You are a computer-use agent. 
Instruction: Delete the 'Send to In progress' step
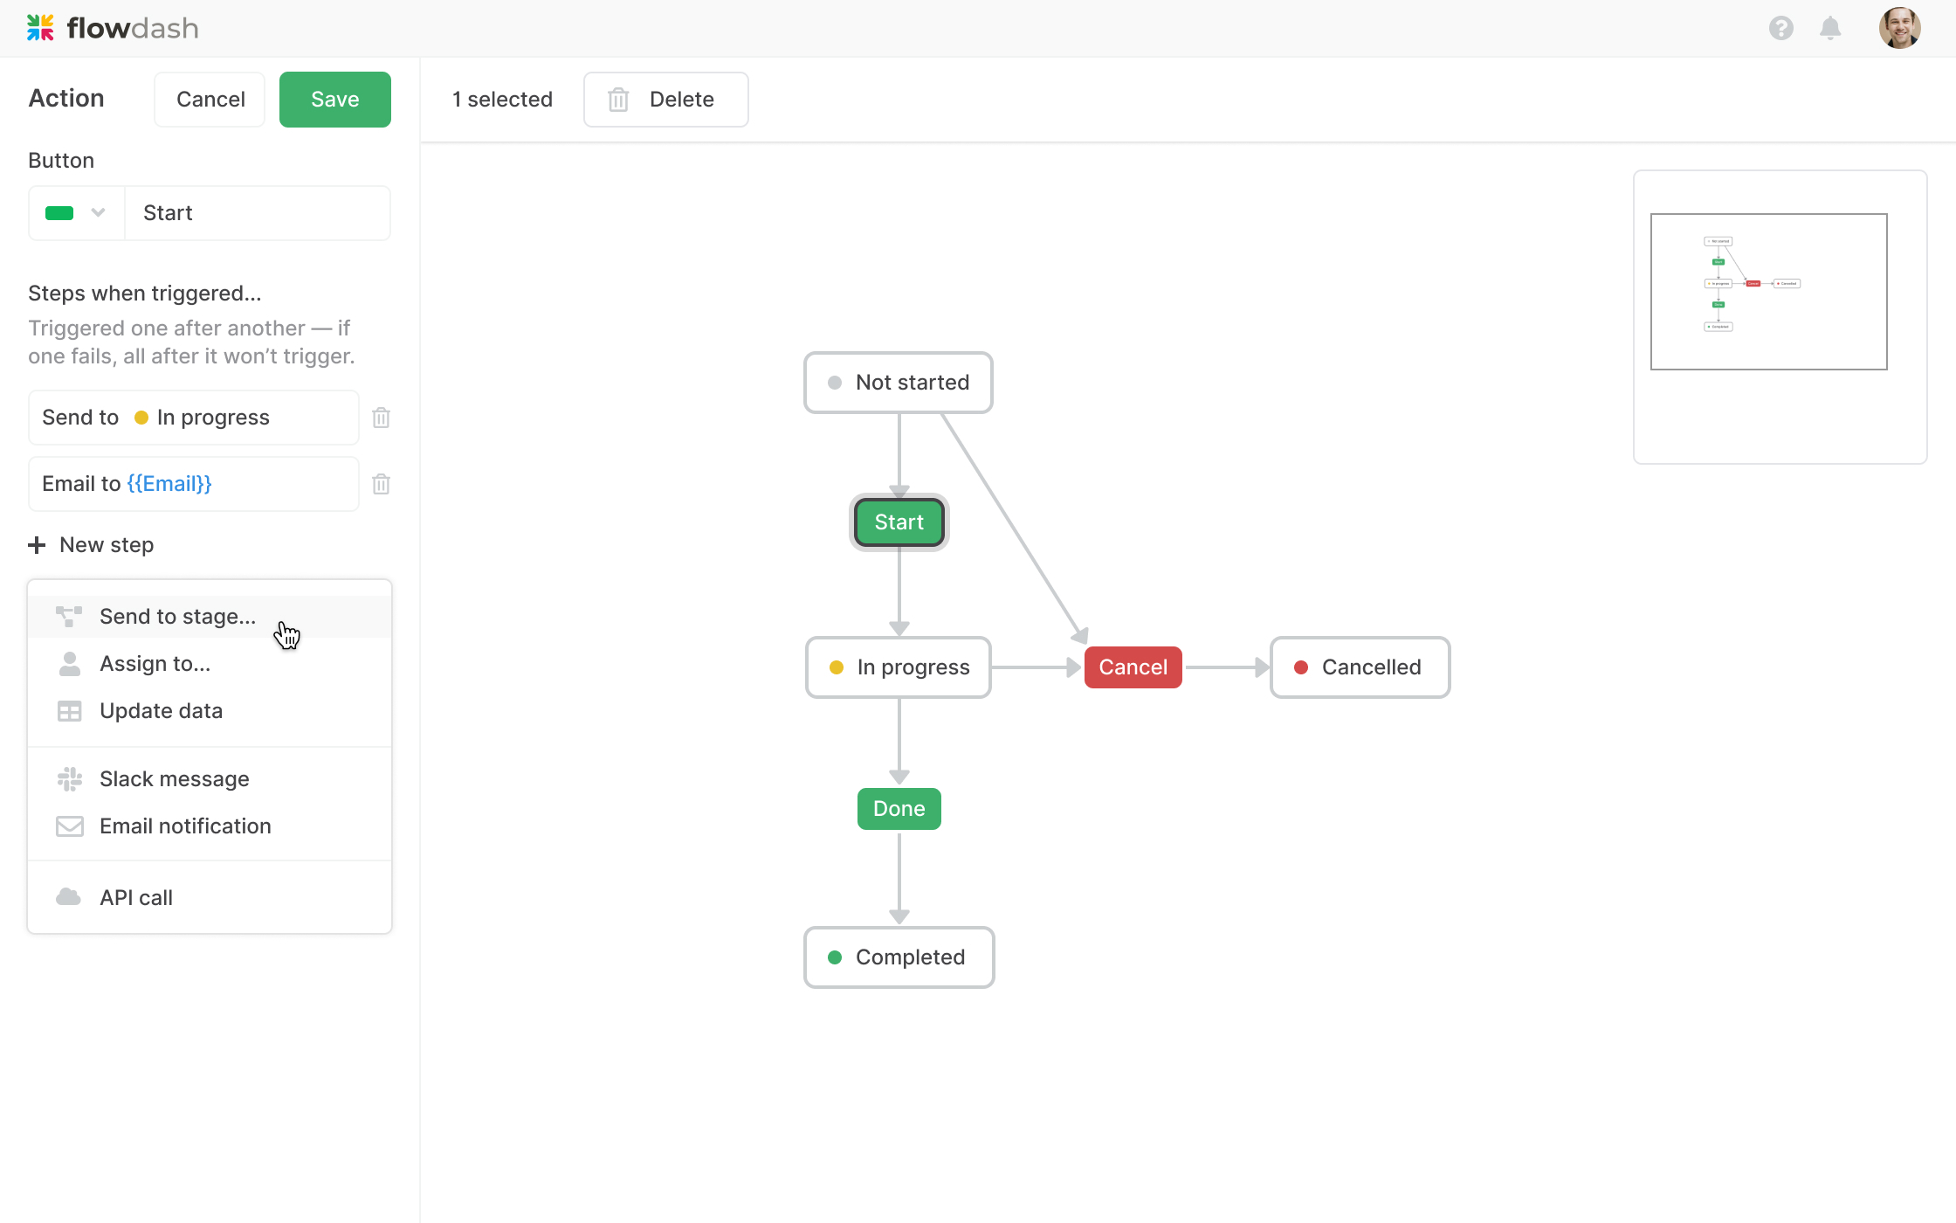click(x=381, y=418)
